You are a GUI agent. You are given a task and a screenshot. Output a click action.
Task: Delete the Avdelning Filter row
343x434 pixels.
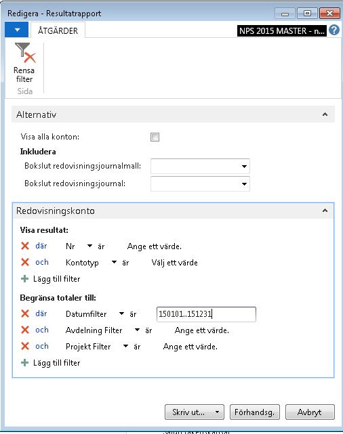[25, 330]
